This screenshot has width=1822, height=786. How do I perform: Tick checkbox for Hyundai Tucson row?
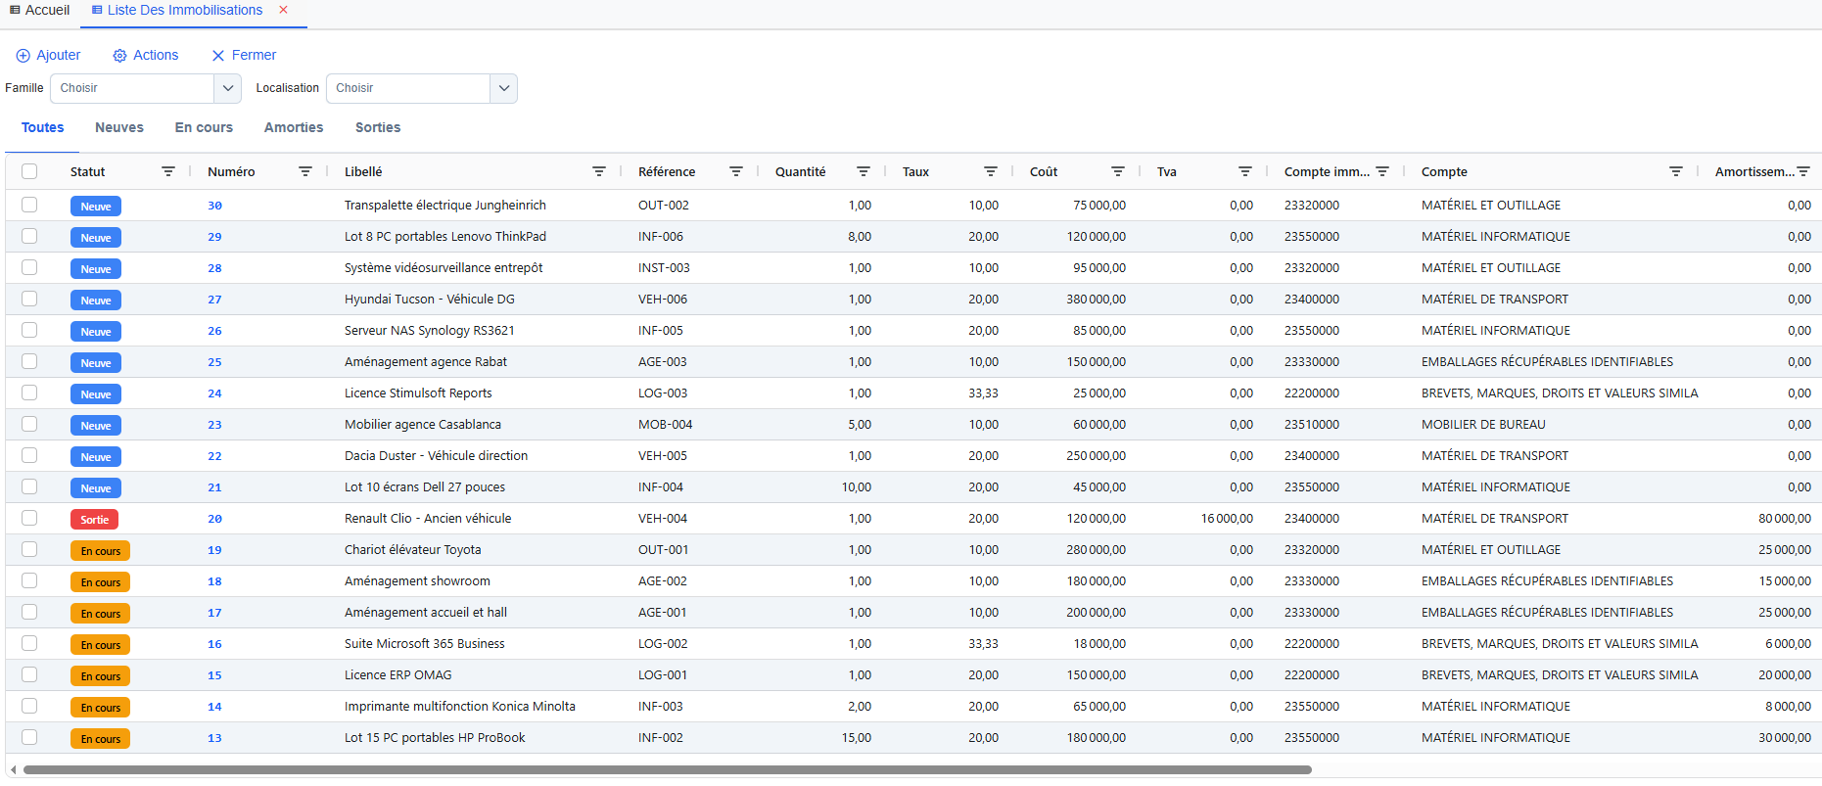[x=29, y=300]
